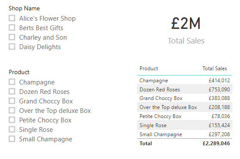
Task: Select Over the Top deluxe Box checkbox
Action: [x=12, y=110]
